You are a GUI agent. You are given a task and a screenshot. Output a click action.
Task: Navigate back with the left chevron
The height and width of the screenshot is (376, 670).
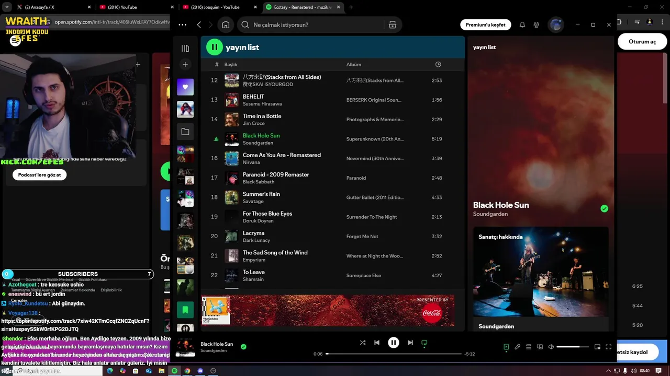199,25
